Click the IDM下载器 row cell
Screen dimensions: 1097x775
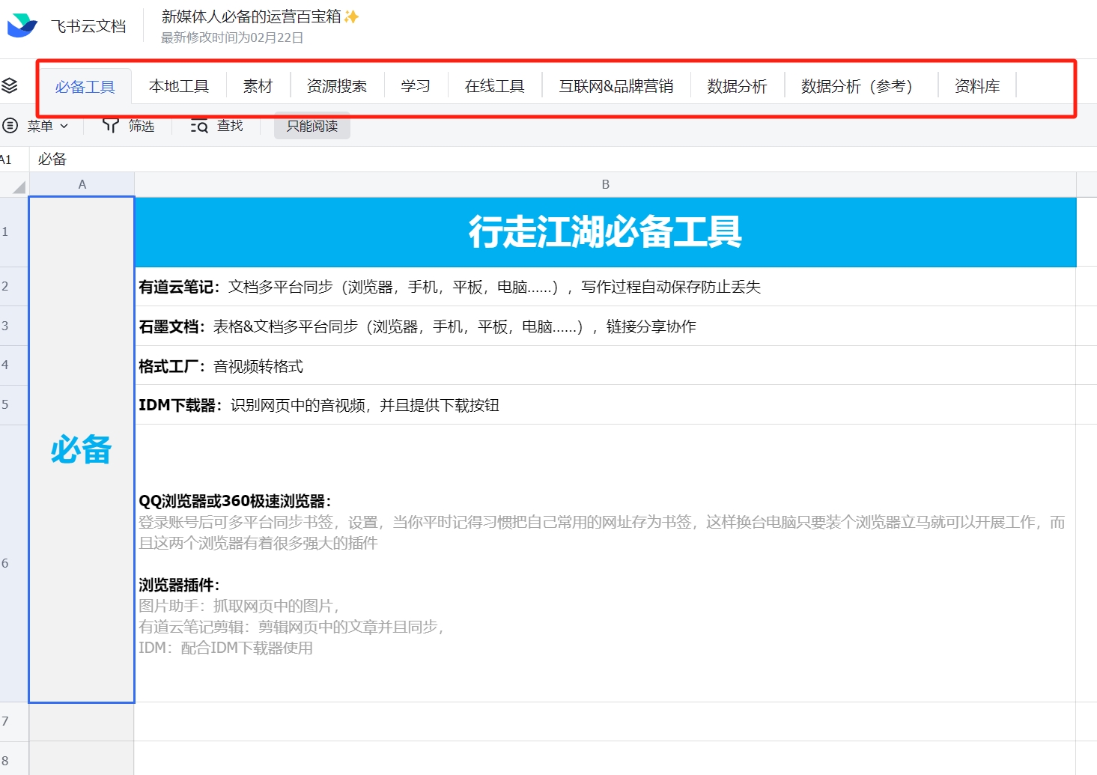605,405
